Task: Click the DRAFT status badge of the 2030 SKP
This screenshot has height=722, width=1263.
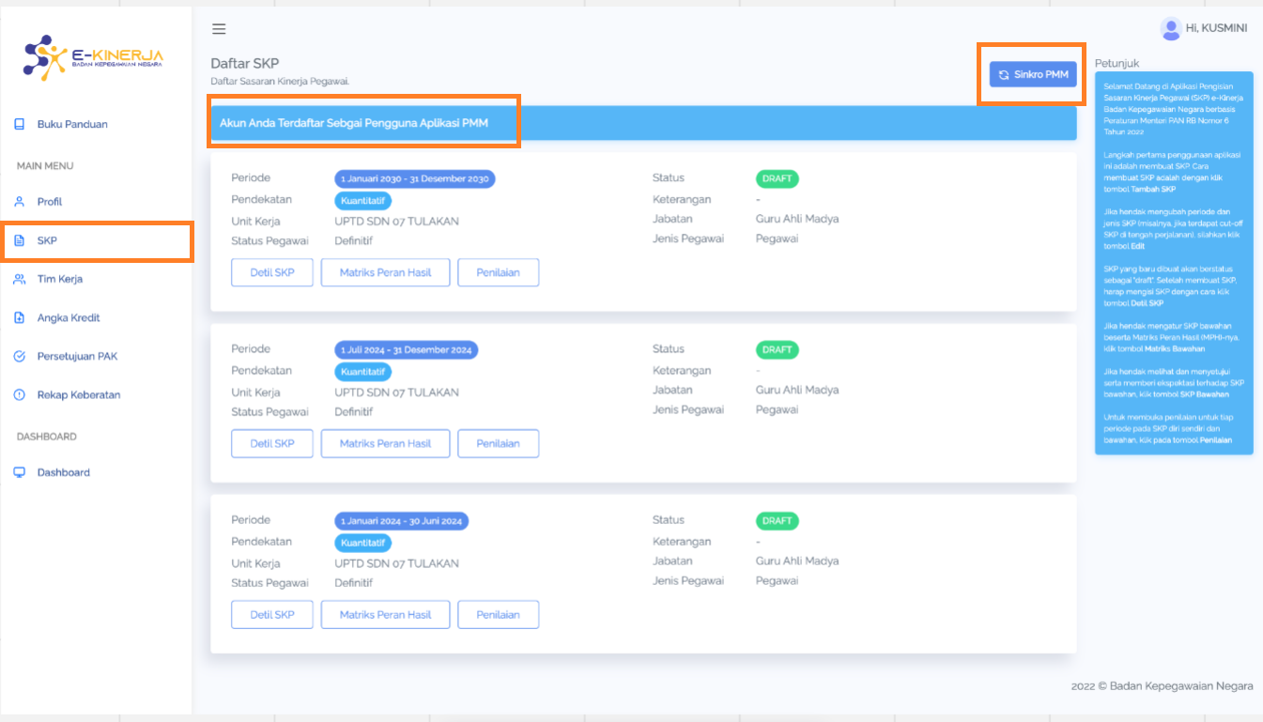Action: 778,179
